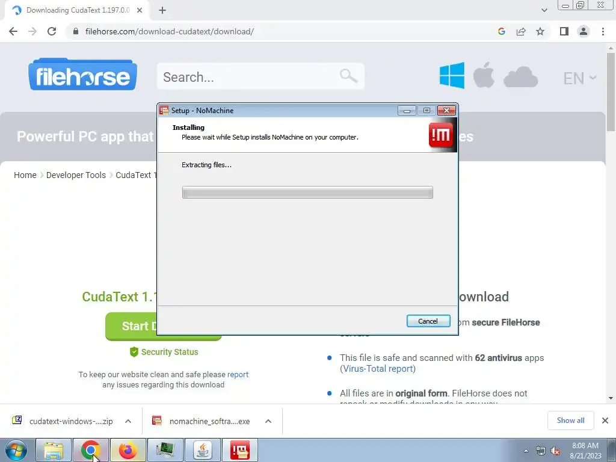
Task: Select the cloud web apps icon
Action: coord(520,76)
